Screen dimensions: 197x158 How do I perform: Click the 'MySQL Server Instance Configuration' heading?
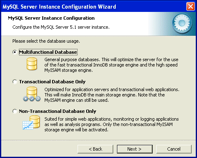coord(51,18)
